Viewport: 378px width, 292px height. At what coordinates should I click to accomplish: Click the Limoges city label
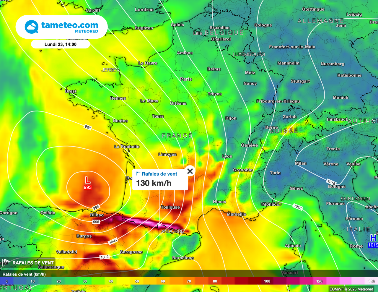167,155
